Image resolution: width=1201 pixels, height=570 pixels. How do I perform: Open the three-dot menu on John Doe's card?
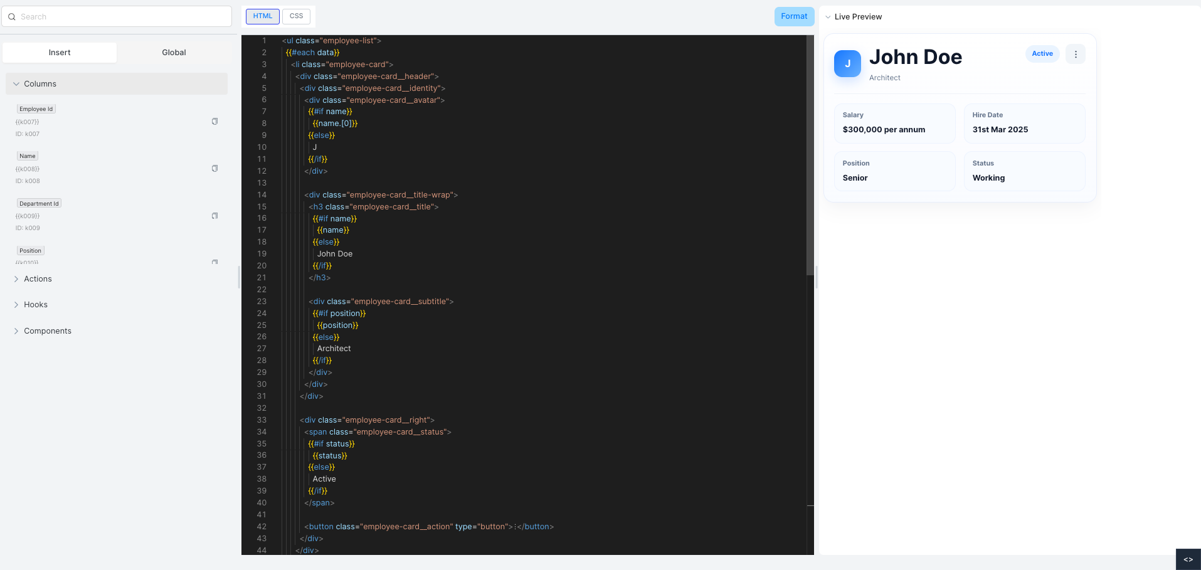tap(1075, 54)
